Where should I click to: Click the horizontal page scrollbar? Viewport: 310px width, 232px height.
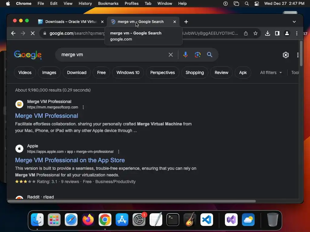132,201
